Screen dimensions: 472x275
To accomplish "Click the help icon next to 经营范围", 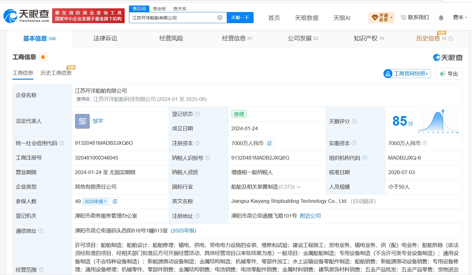I will click(x=41, y=270).
